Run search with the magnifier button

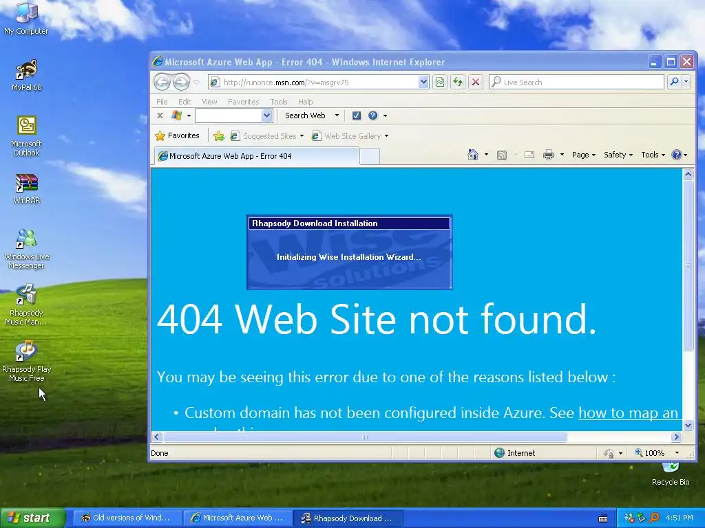pos(674,82)
